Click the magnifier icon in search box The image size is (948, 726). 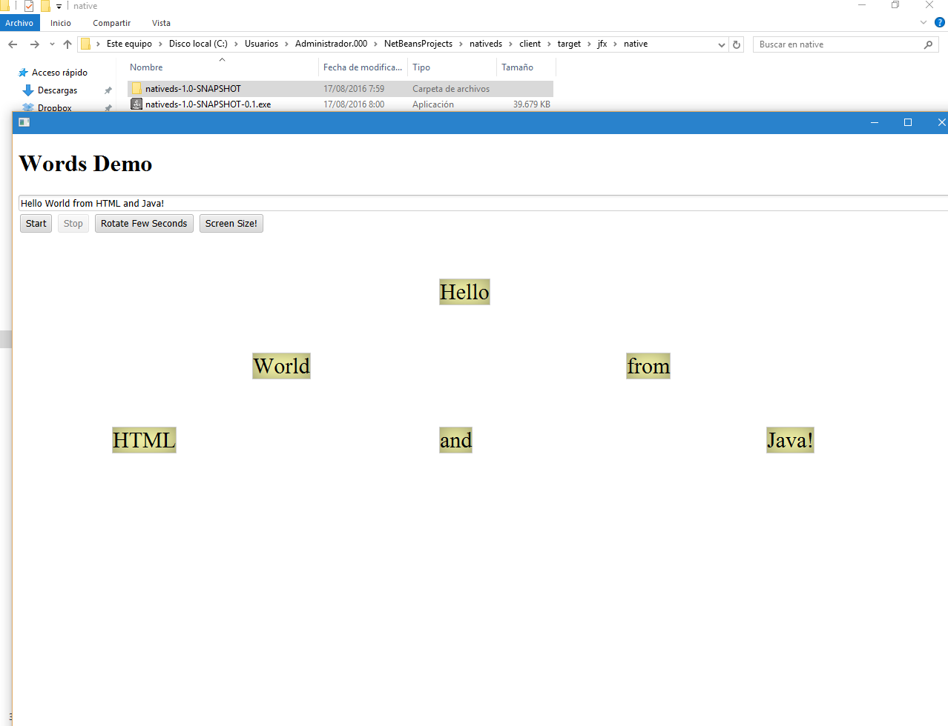(x=928, y=44)
